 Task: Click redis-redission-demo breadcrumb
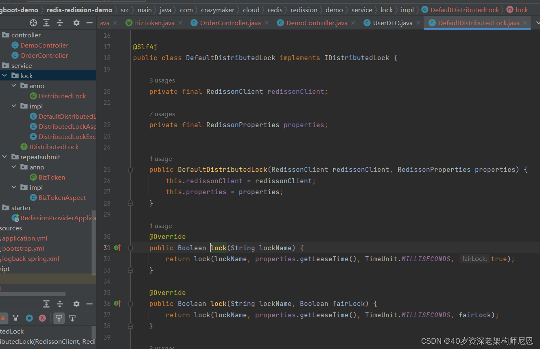tap(79, 10)
